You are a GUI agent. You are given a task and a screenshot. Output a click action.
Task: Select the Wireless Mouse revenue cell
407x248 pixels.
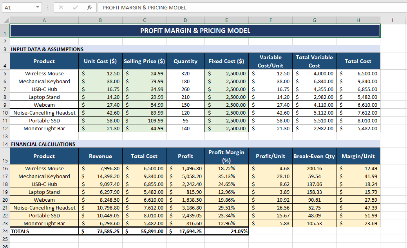coord(100,168)
